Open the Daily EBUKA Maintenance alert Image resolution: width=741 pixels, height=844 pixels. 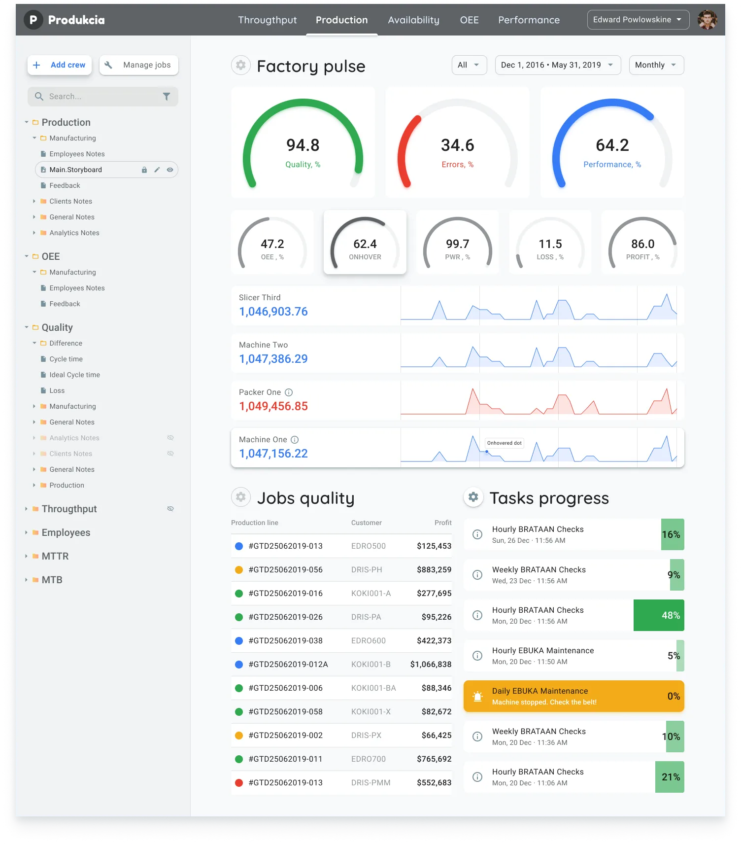574,696
